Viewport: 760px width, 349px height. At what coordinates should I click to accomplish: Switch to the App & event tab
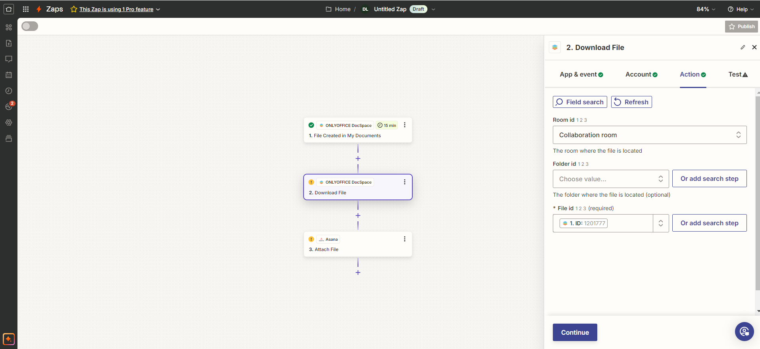click(581, 75)
